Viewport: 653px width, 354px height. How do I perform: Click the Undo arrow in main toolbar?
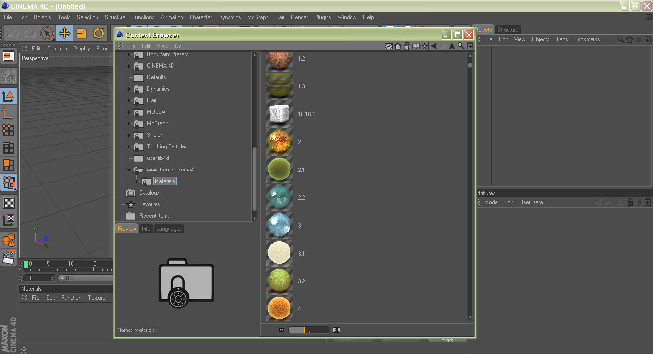tap(12, 33)
